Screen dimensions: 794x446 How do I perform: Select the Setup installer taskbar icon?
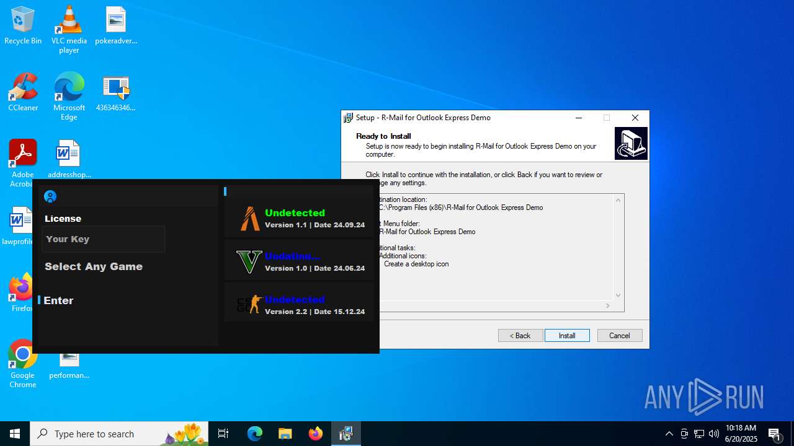[346, 434]
